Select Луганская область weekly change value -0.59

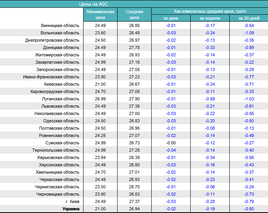tap(210, 99)
